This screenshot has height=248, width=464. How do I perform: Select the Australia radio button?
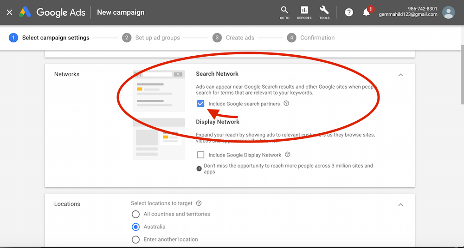(135, 227)
